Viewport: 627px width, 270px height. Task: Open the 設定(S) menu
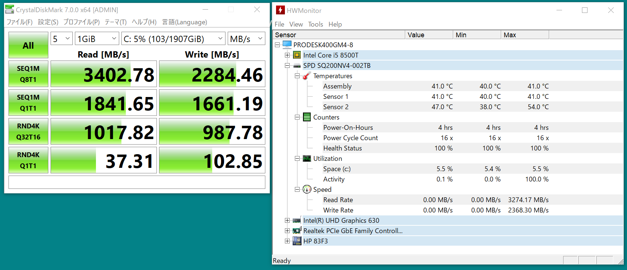point(48,22)
